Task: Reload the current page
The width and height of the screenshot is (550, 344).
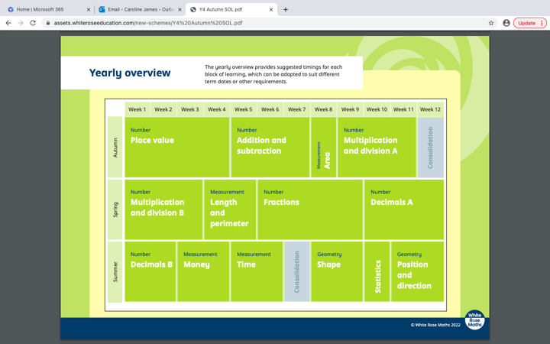Action: coord(33,23)
